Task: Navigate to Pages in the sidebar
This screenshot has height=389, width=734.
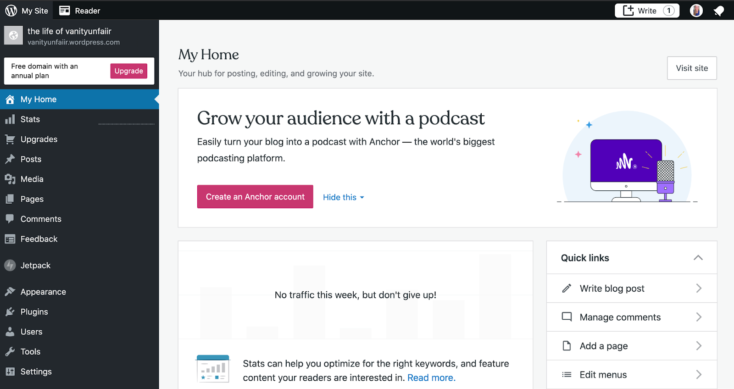Action: point(79,199)
